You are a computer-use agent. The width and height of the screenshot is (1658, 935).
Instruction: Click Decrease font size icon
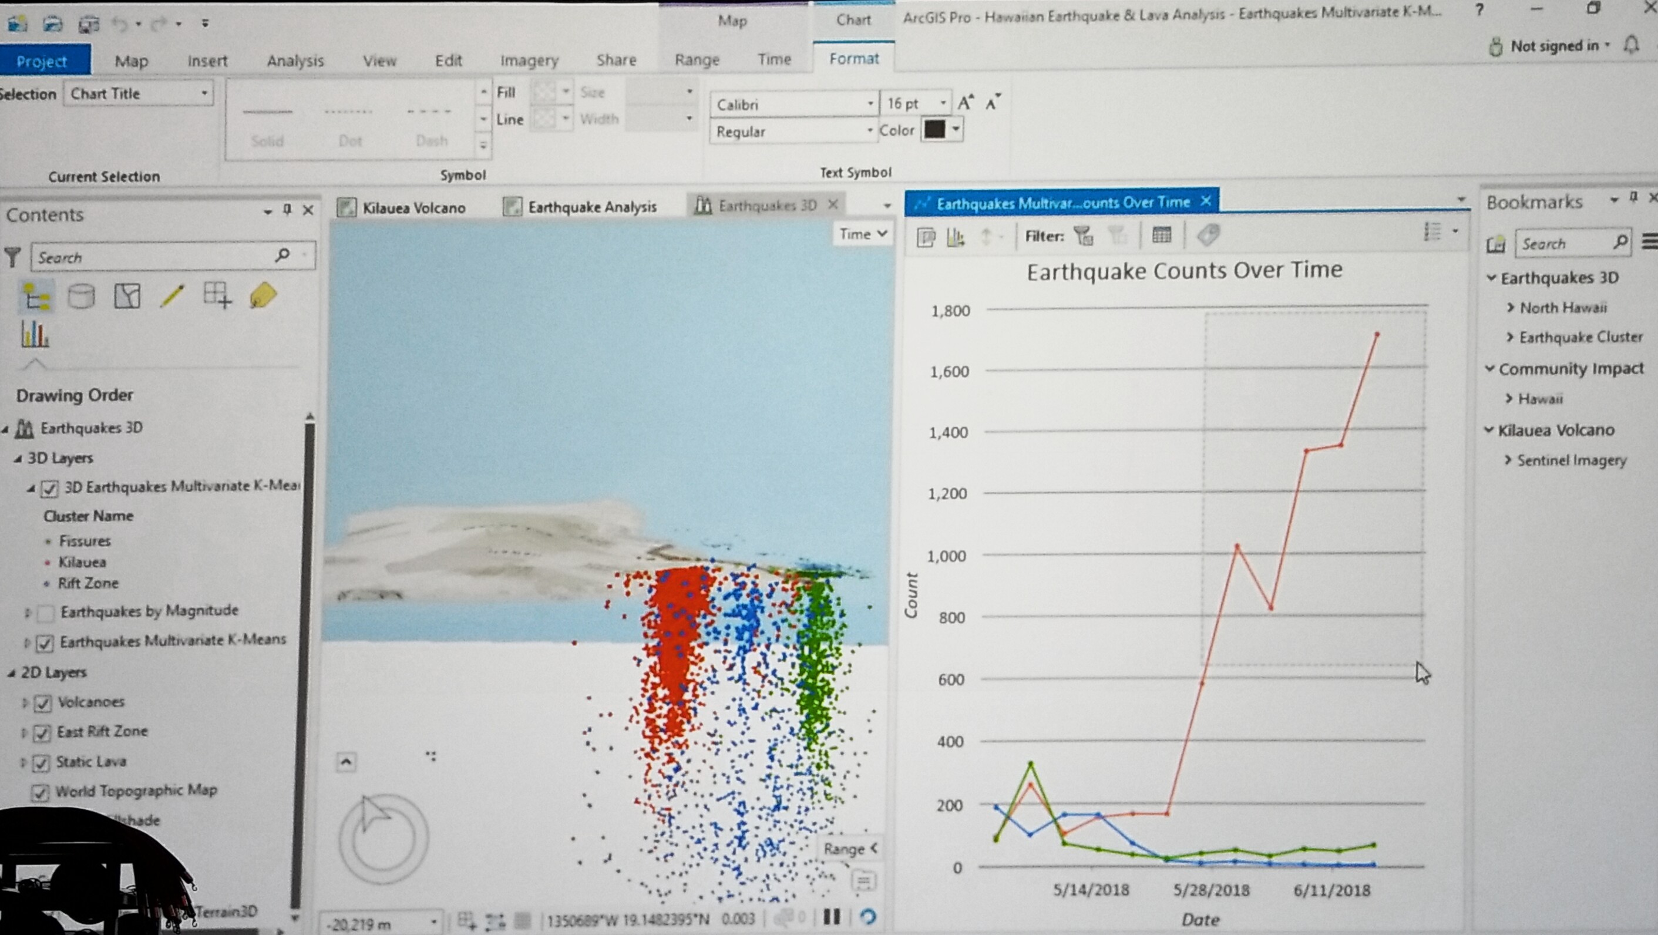993,102
